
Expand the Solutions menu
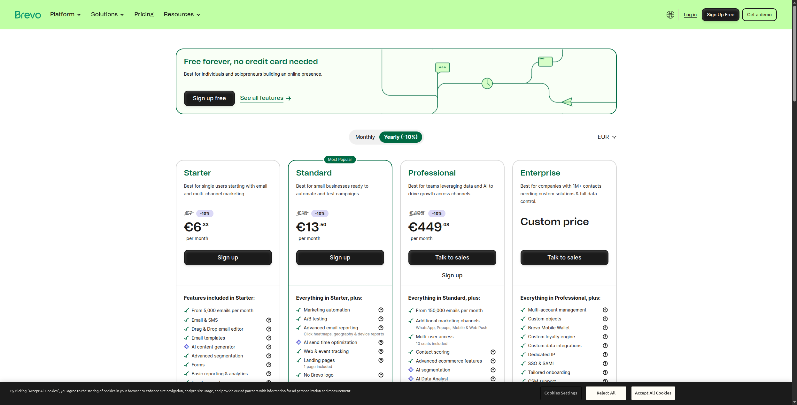[x=107, y=14]
